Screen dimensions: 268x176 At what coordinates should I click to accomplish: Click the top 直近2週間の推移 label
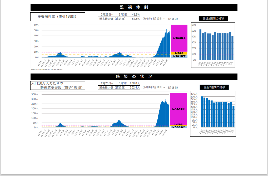coord(213,18)
